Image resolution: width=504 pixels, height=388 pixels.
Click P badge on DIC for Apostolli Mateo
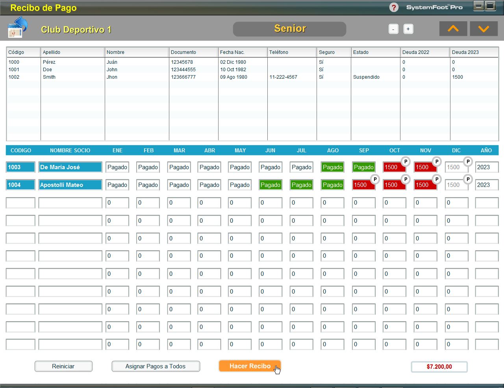click(468, 179)
